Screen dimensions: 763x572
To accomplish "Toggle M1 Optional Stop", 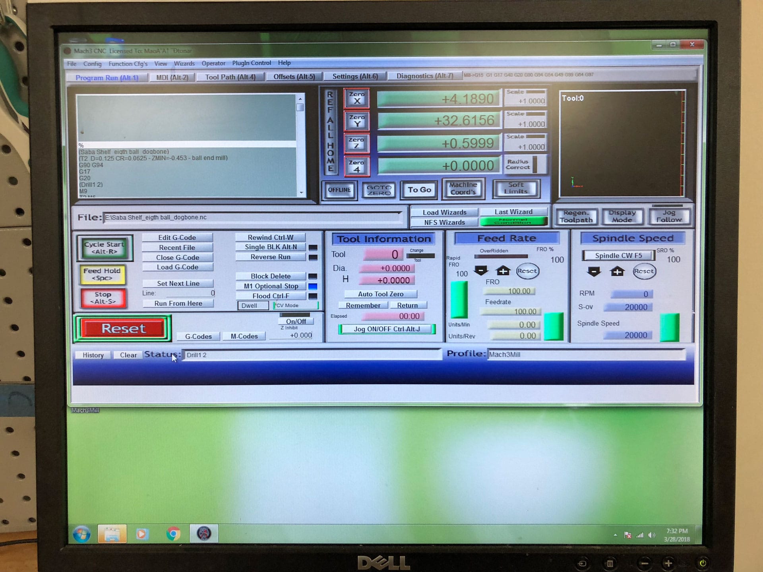I will pos(271,286).
